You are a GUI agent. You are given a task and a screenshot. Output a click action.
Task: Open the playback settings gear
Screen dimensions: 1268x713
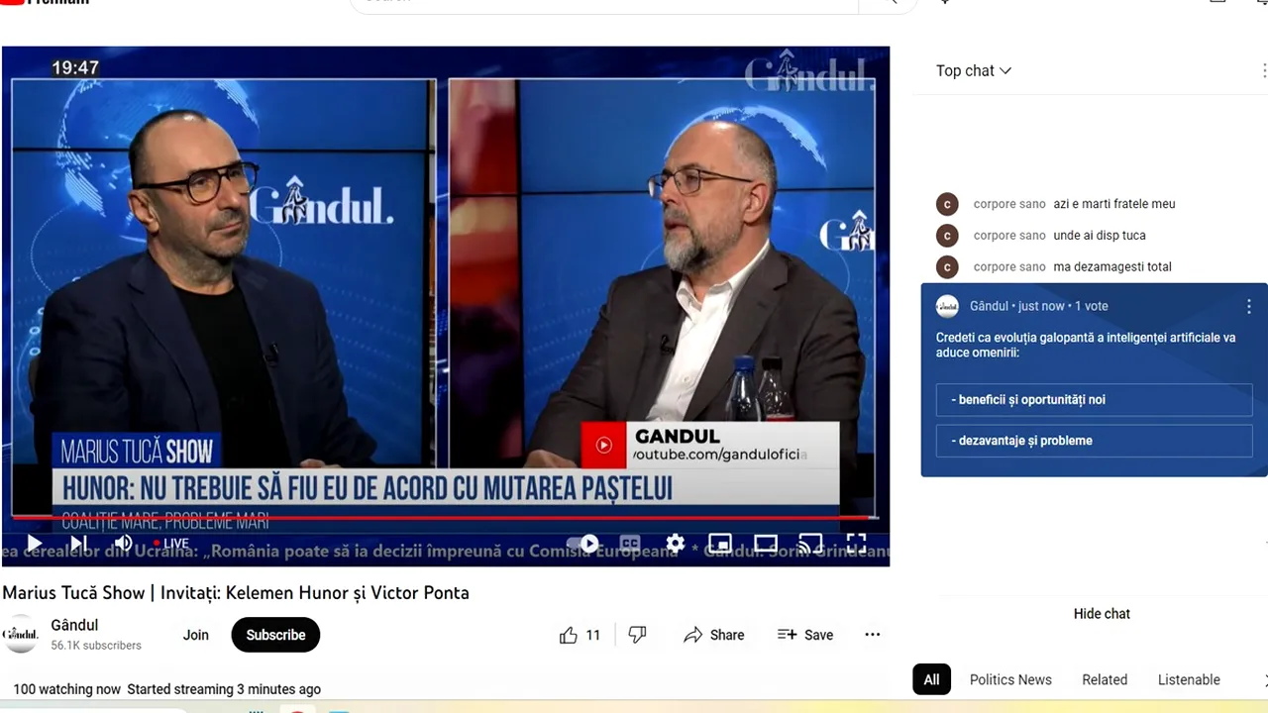[x=675, y=544]
